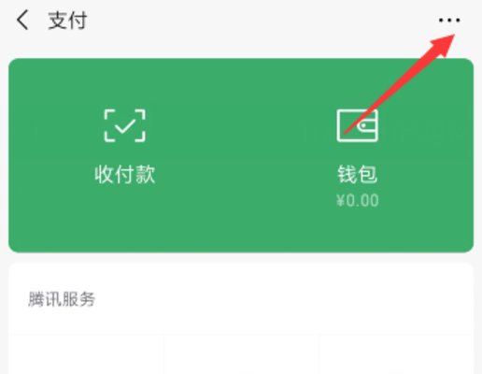482x374 pixels.
Task: Select the left empty cell under 腾讯服务
Action: [86, 354]
